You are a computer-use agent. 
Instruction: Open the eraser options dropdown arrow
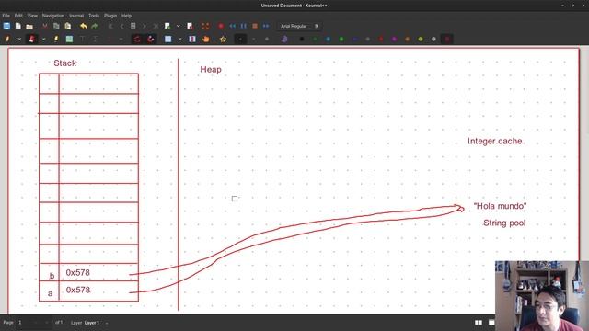43,39
